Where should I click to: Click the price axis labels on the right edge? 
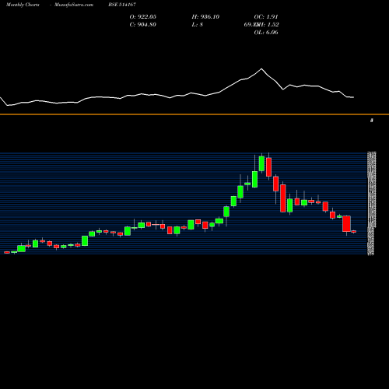pyautogui.click(x=371, y=204)
